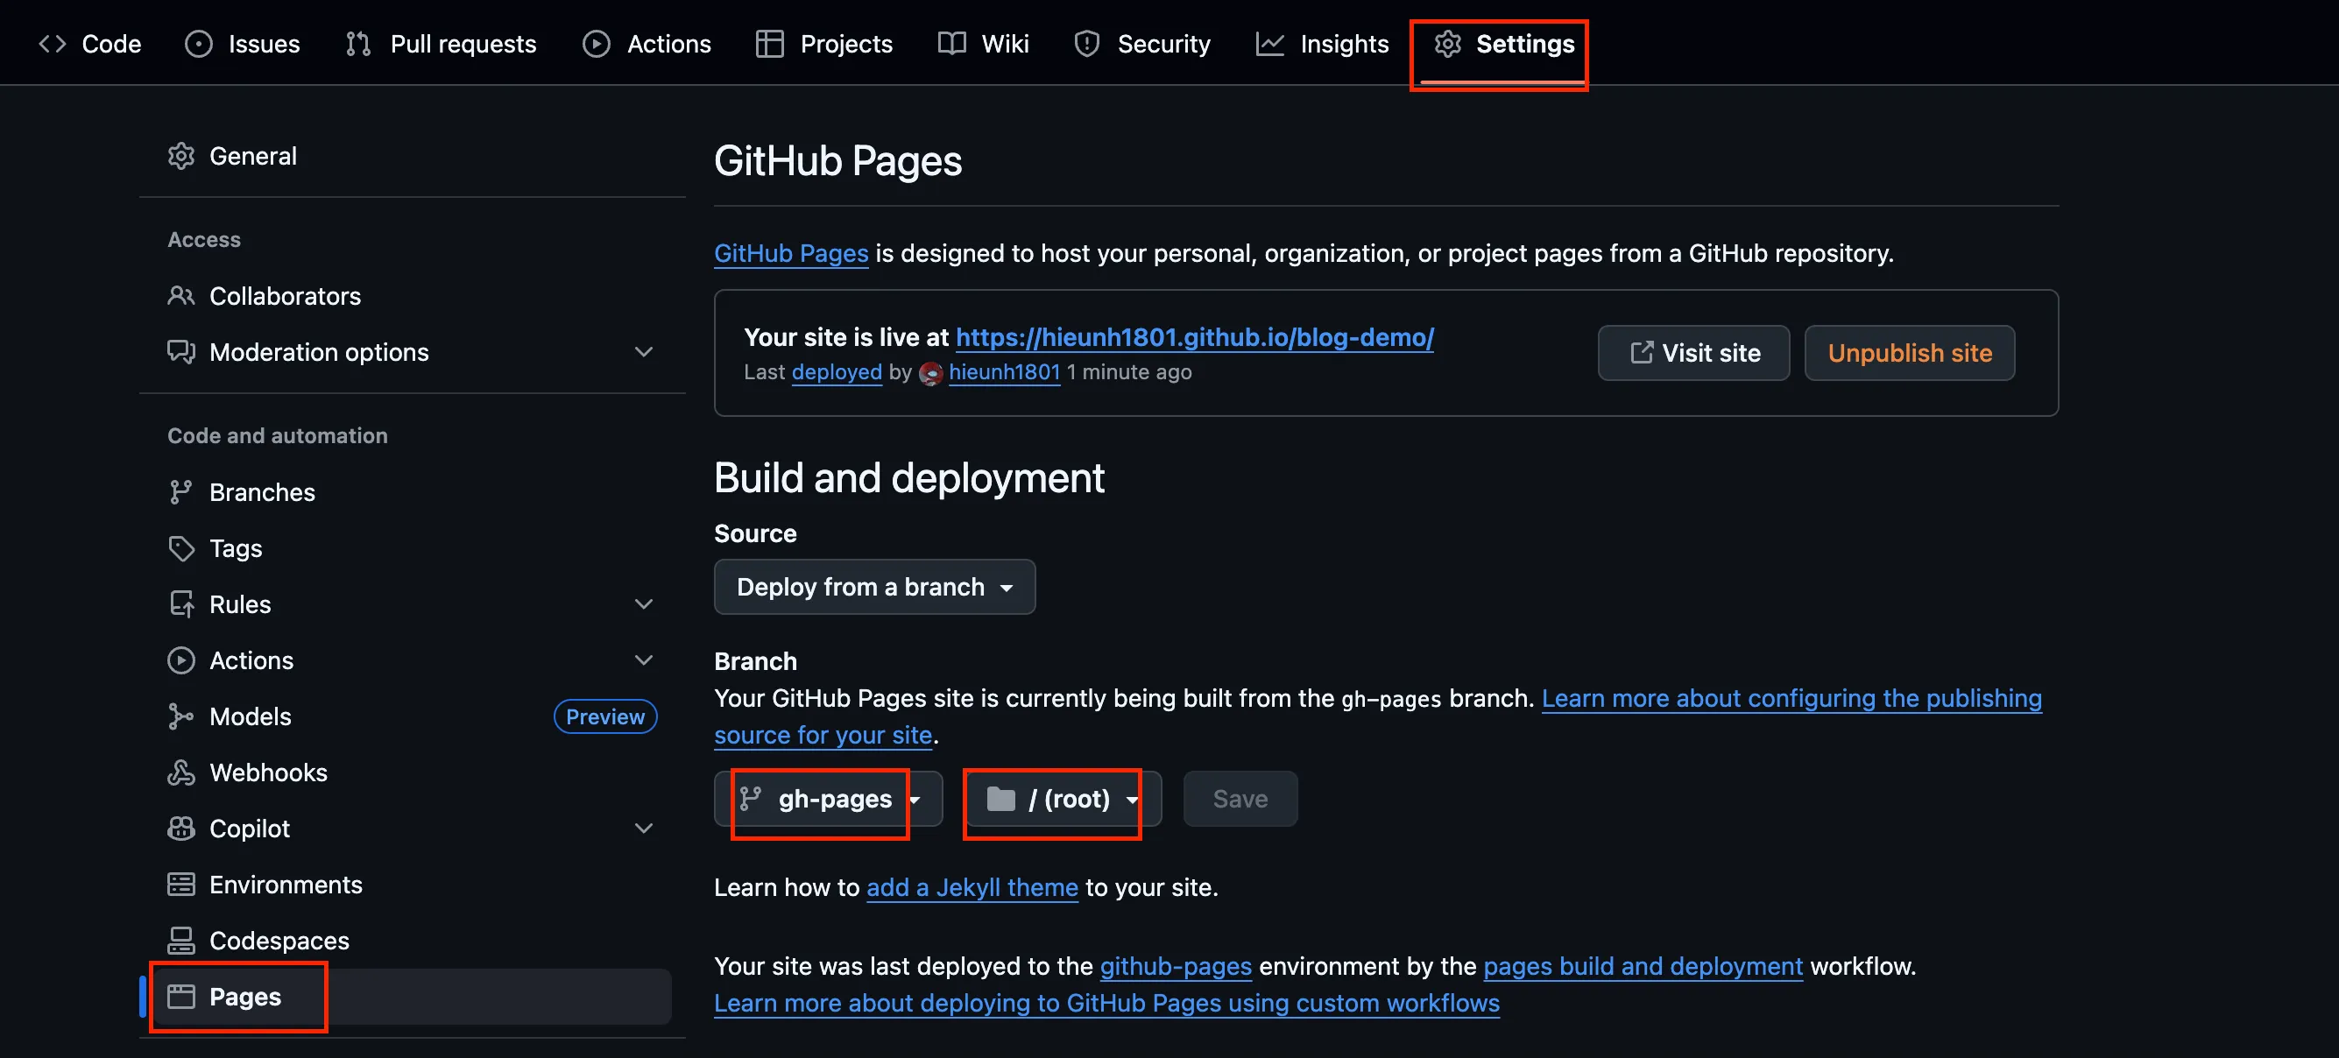2339x1058 pixels.
Task: Go to the Issues tab
Action: (242, 44)
